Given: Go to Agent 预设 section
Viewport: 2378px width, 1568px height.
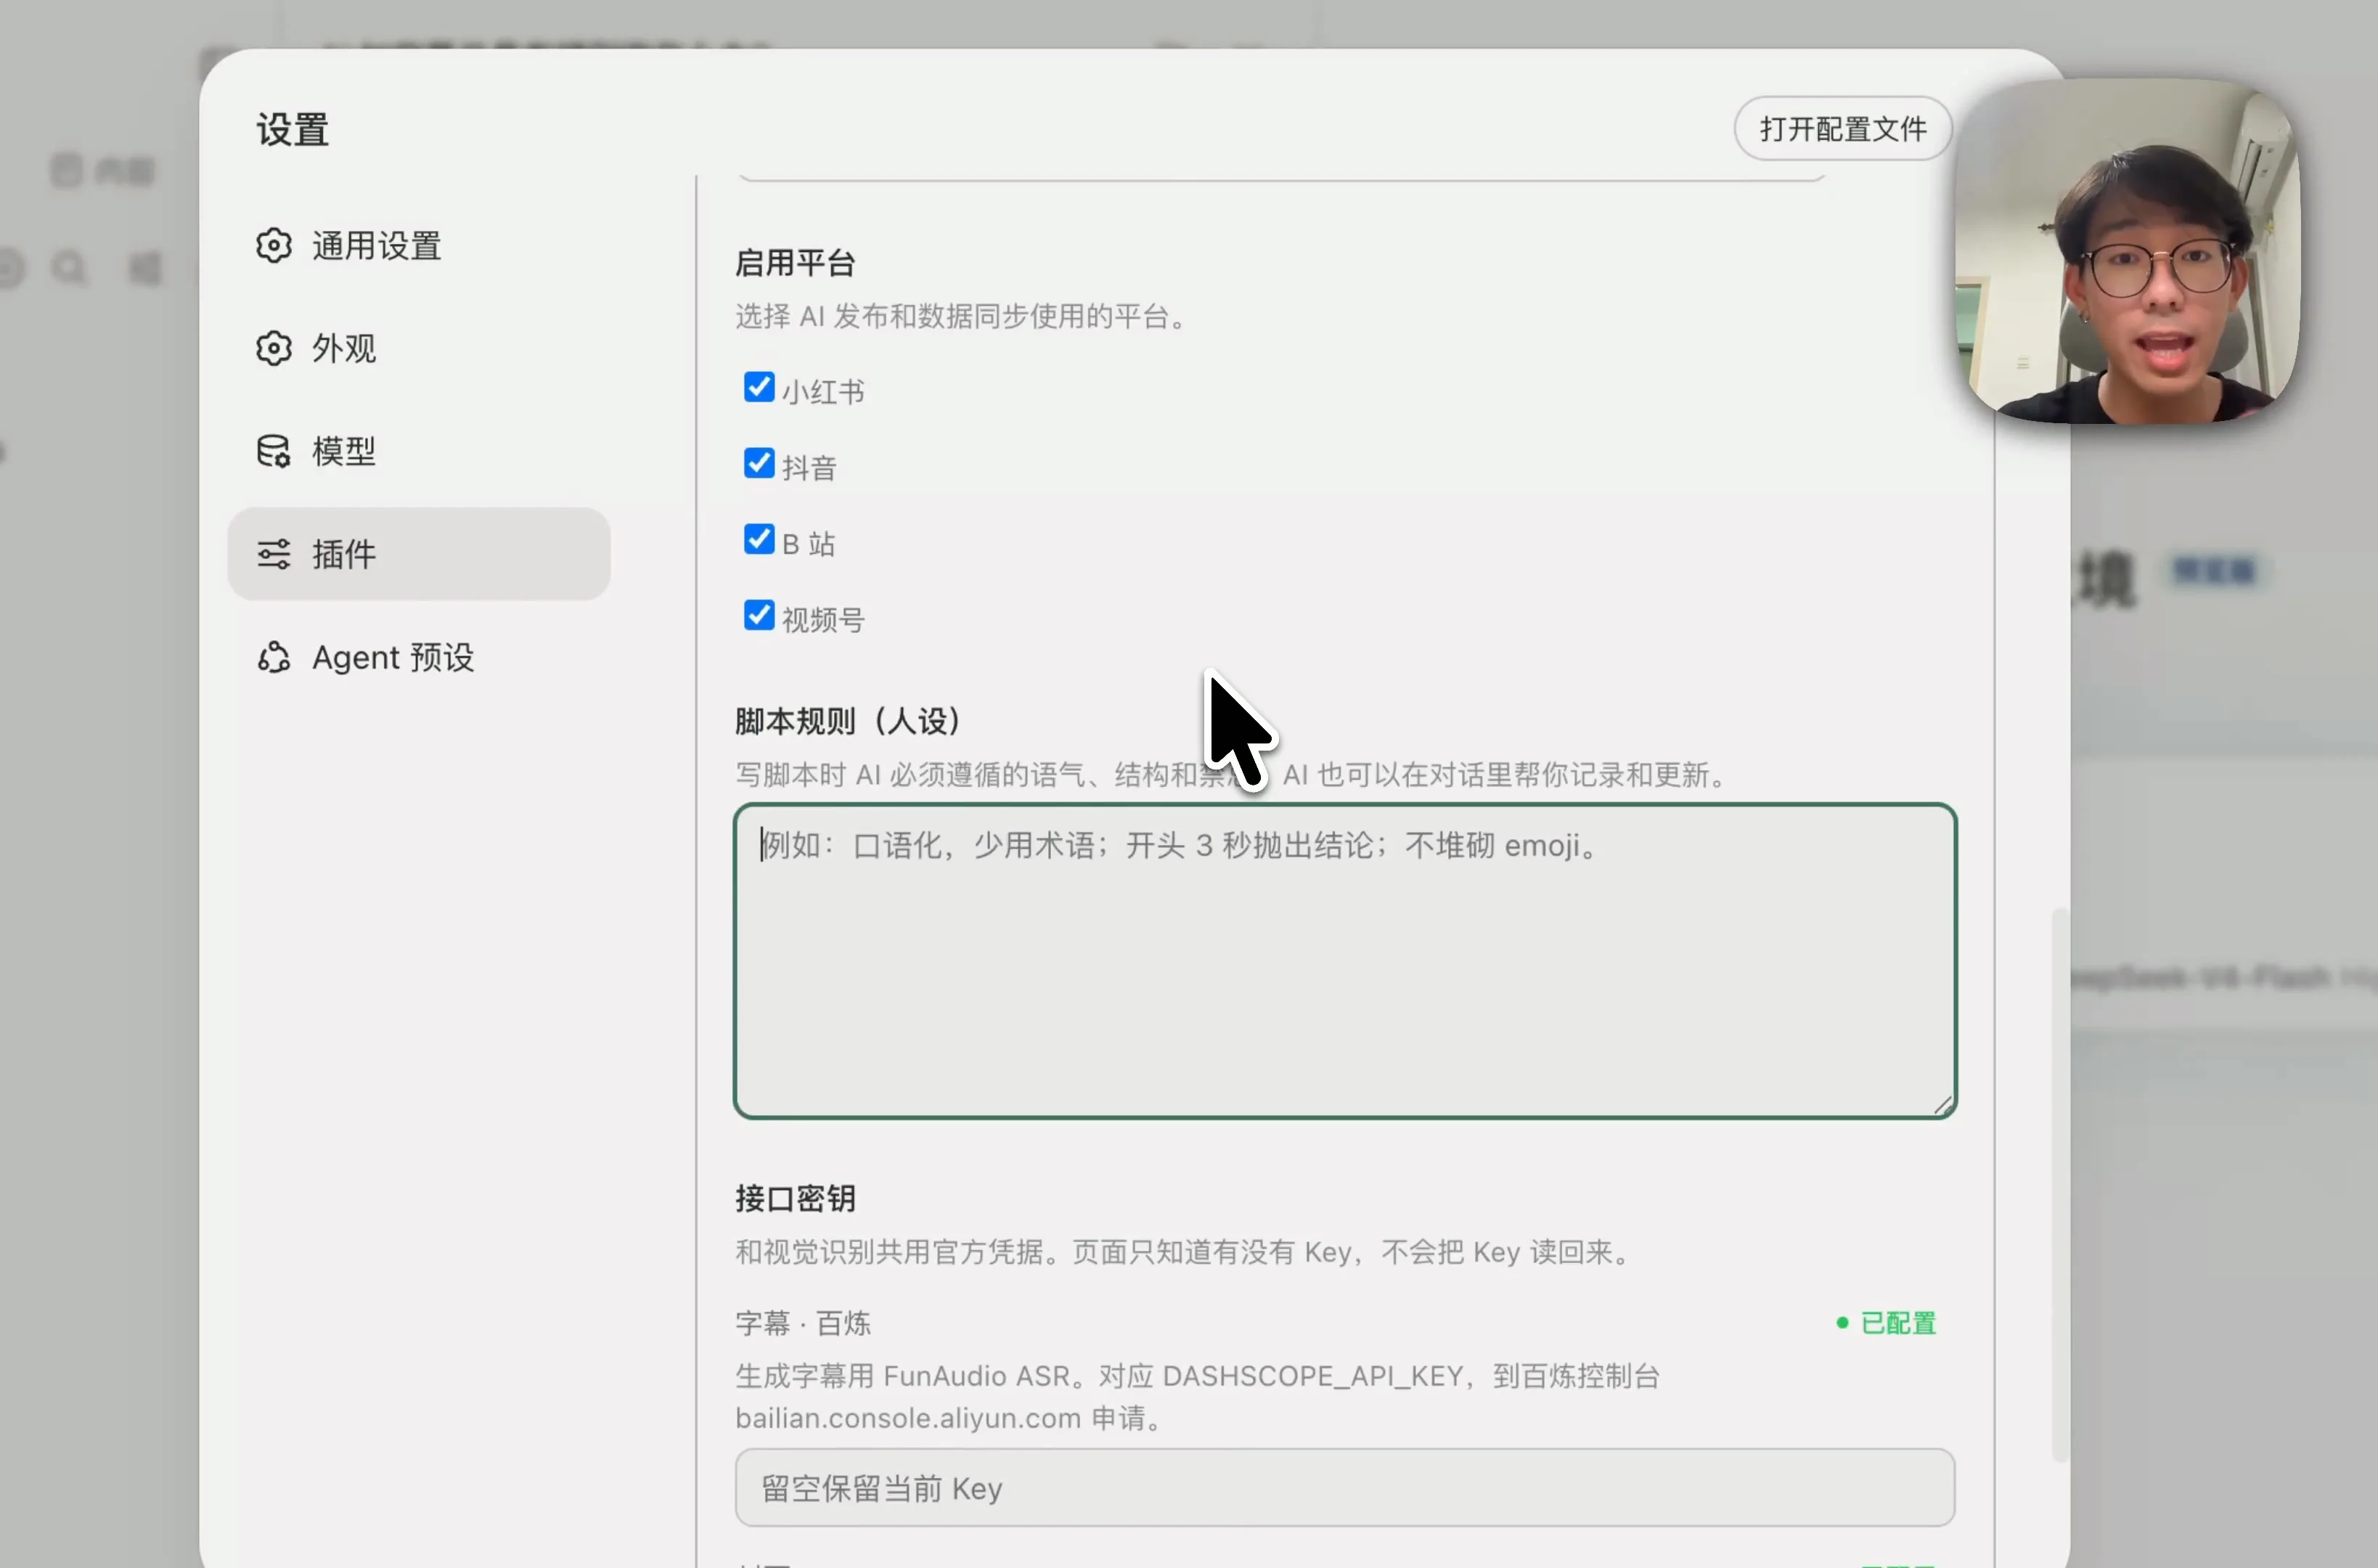Looking at the screenshot, I should click(x=418, y=657).
